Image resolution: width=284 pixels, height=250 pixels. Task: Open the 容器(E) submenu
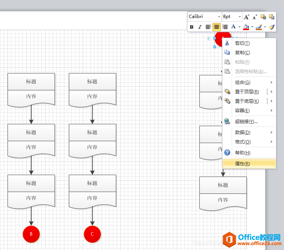click(x=249, y=111)
